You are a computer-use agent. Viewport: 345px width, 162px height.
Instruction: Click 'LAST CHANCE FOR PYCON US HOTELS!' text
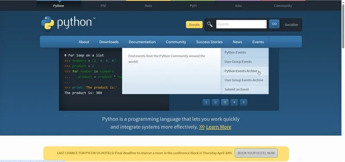85,153
